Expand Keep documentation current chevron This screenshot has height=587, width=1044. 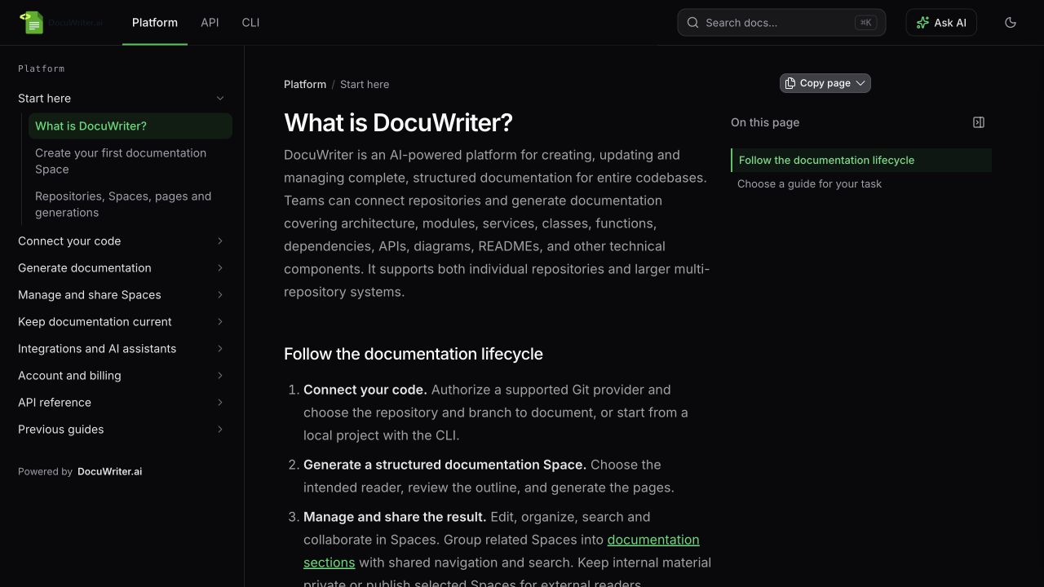[x=220, y=322]
